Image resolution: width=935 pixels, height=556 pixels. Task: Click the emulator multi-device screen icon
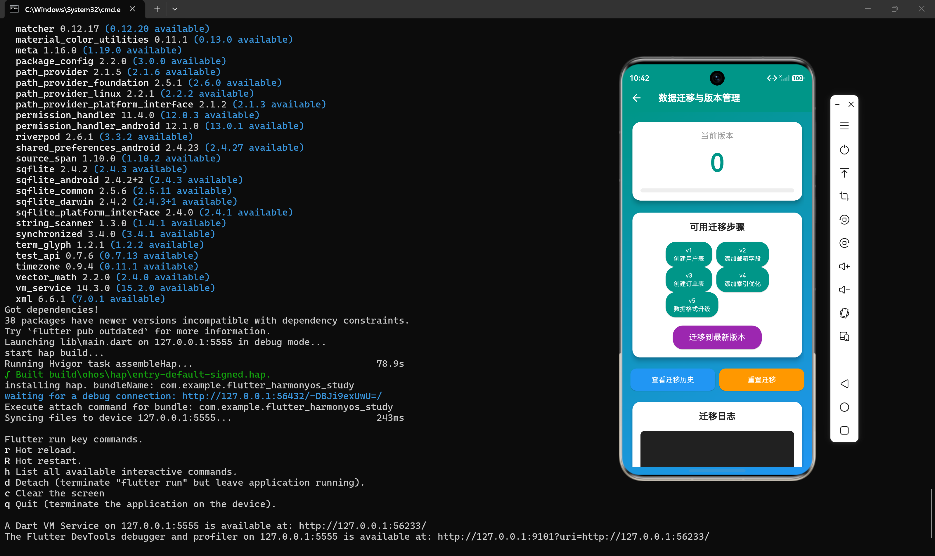point(844,336)
